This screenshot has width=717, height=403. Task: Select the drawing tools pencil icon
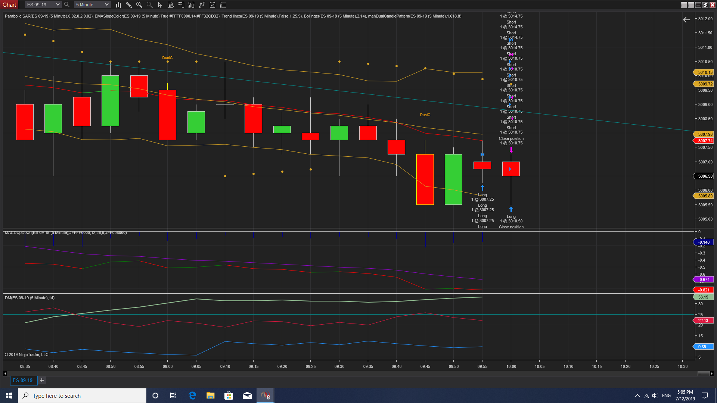point(129,5)
